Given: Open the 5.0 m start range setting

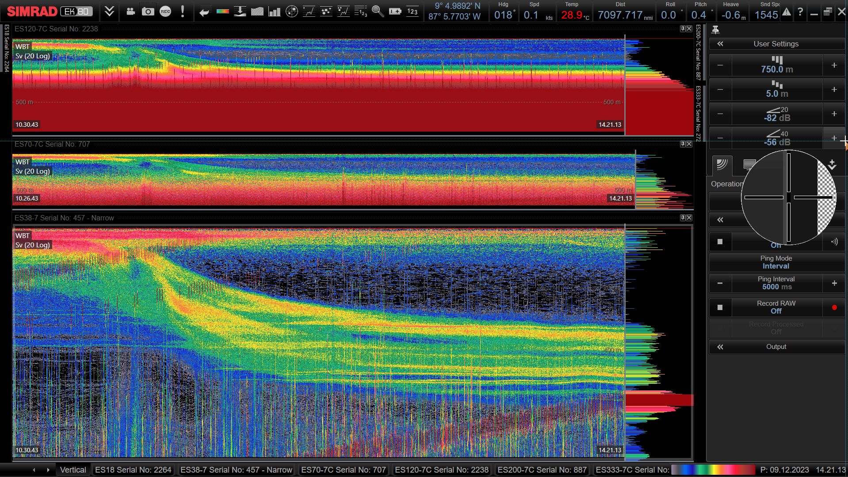Looking at the screenshot, I should (x=777, y=90).
